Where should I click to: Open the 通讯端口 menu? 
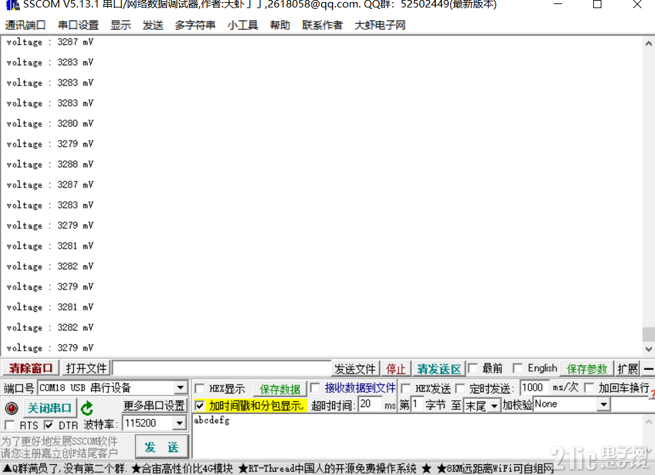pos(25,25)
